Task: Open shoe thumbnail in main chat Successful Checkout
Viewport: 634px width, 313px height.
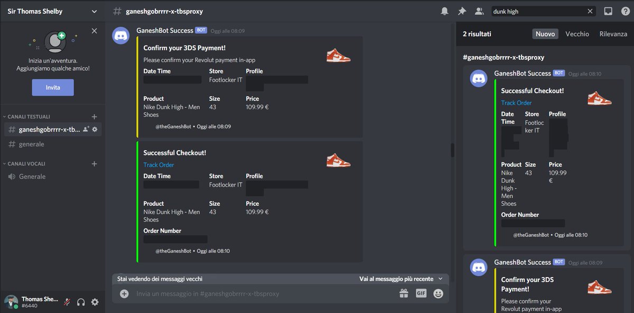Action: click(339, 160)
